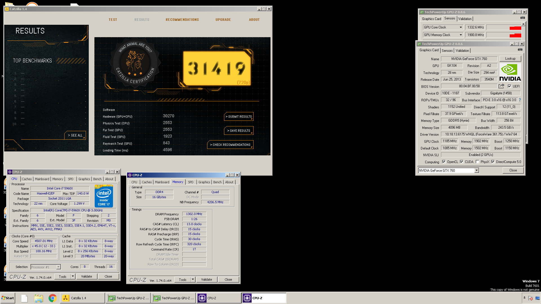Switch to Validation tab in front GPU-Z
The height and width of the screenshot is (304, 541).
tap(462, 51)
